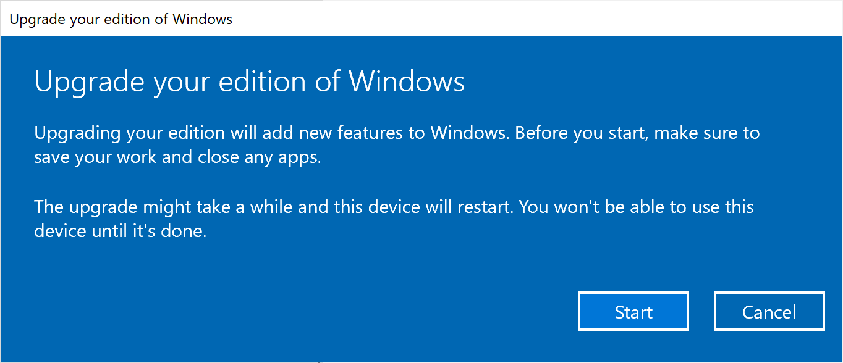Click the sentence beginning 'You won't be able'

[x=637, y=206]
